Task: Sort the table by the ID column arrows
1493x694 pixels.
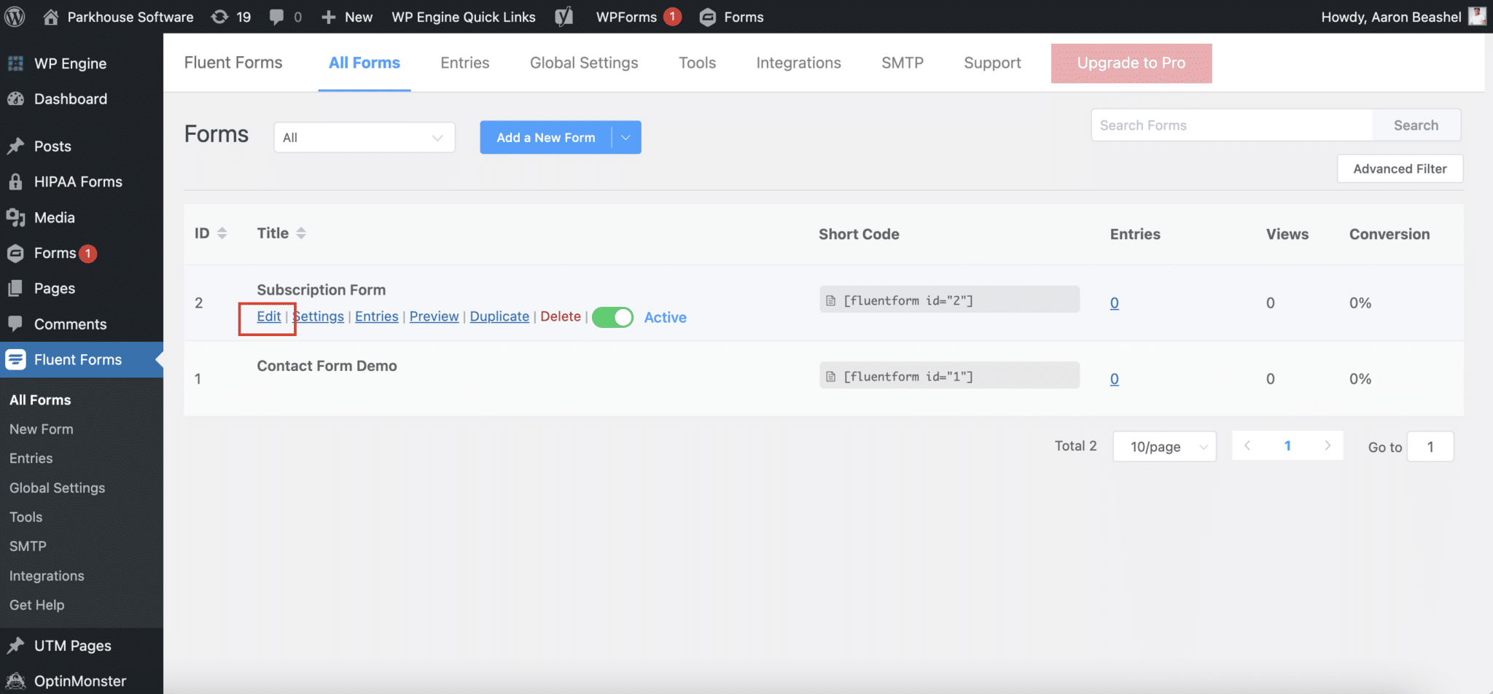Action: click(x=222, y=233)
